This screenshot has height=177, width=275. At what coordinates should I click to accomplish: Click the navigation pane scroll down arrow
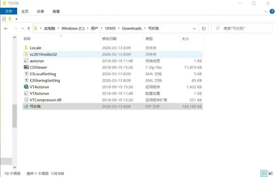15,167
